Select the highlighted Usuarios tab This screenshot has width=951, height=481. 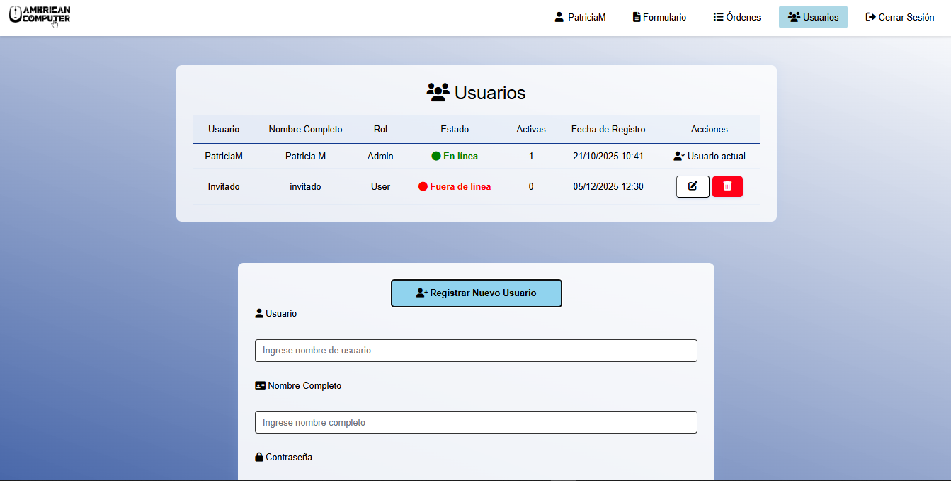click(813, 16)
